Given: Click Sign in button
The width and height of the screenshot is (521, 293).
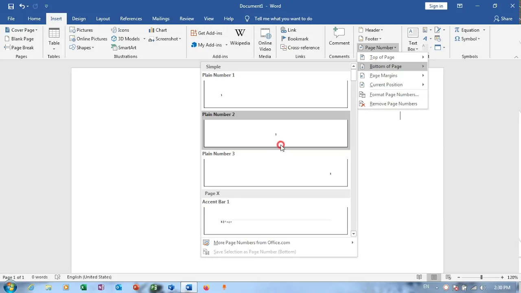Looking at the screenshot, I should (x=436, y=6).
